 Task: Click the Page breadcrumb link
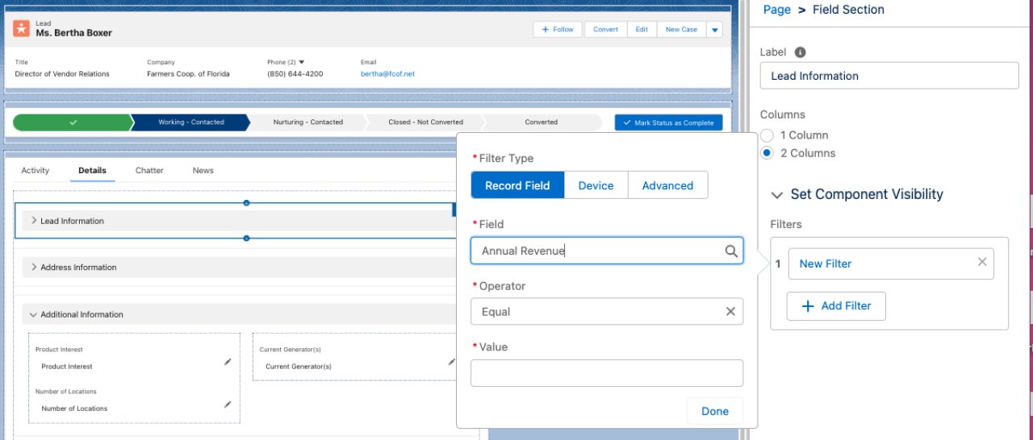776,10
